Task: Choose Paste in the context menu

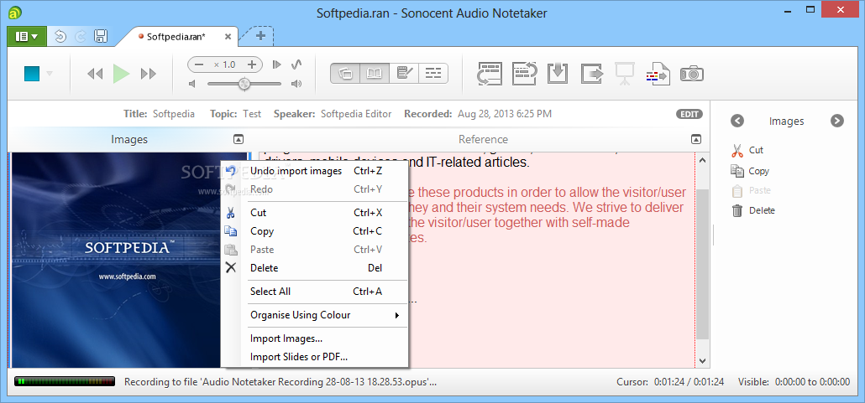Action: click(x=314, y=250)
